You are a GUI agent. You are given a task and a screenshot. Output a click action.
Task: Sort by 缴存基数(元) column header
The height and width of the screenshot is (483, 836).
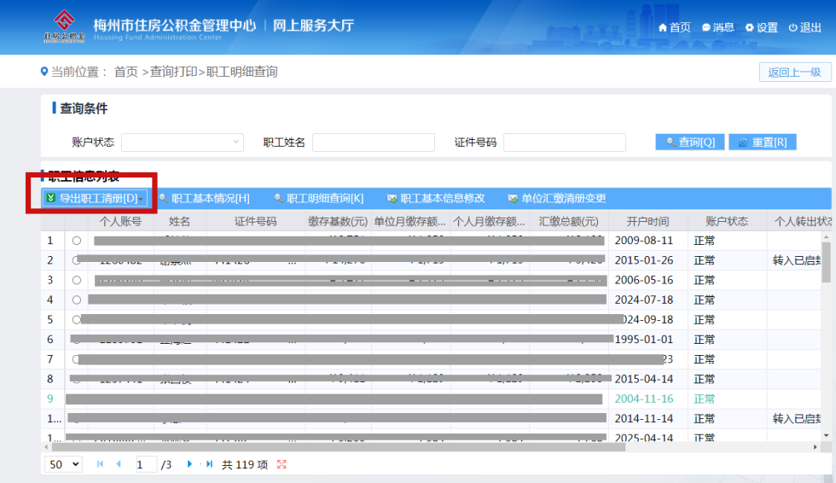[338, 221]
